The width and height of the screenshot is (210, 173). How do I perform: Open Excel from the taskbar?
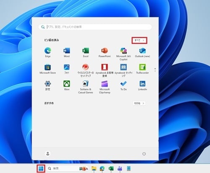pyautogui.click(x=111, y=168)
